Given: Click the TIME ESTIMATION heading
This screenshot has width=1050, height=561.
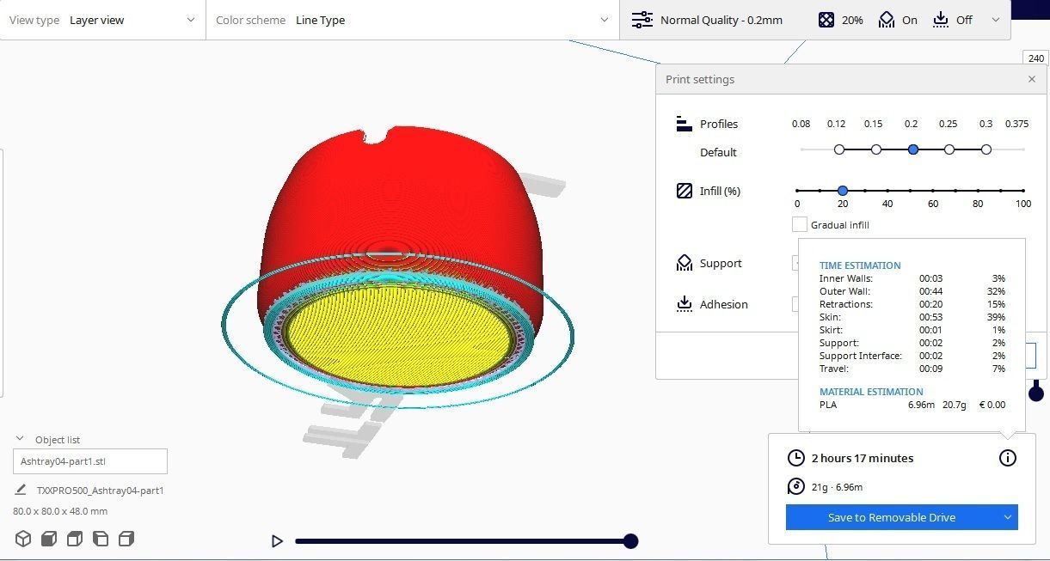Looking at the screenshot, I should tap(860, 265).
